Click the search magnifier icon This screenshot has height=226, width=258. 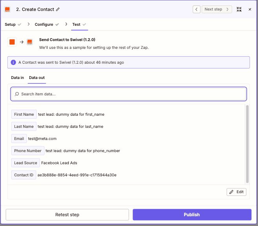[17, 94]
